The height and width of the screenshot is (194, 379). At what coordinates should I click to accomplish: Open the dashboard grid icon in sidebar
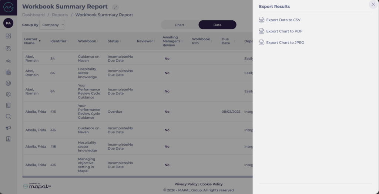8,36
